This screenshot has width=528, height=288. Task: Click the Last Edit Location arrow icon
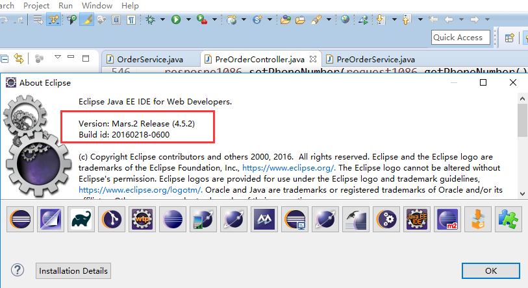coord(433,20)
